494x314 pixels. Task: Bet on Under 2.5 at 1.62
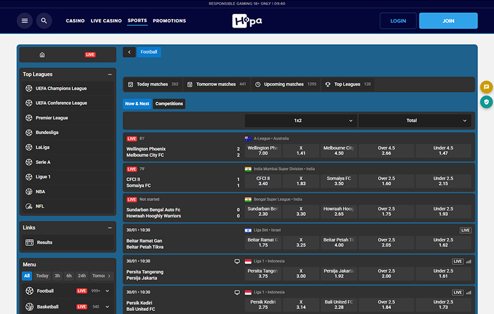coord(443,242)
